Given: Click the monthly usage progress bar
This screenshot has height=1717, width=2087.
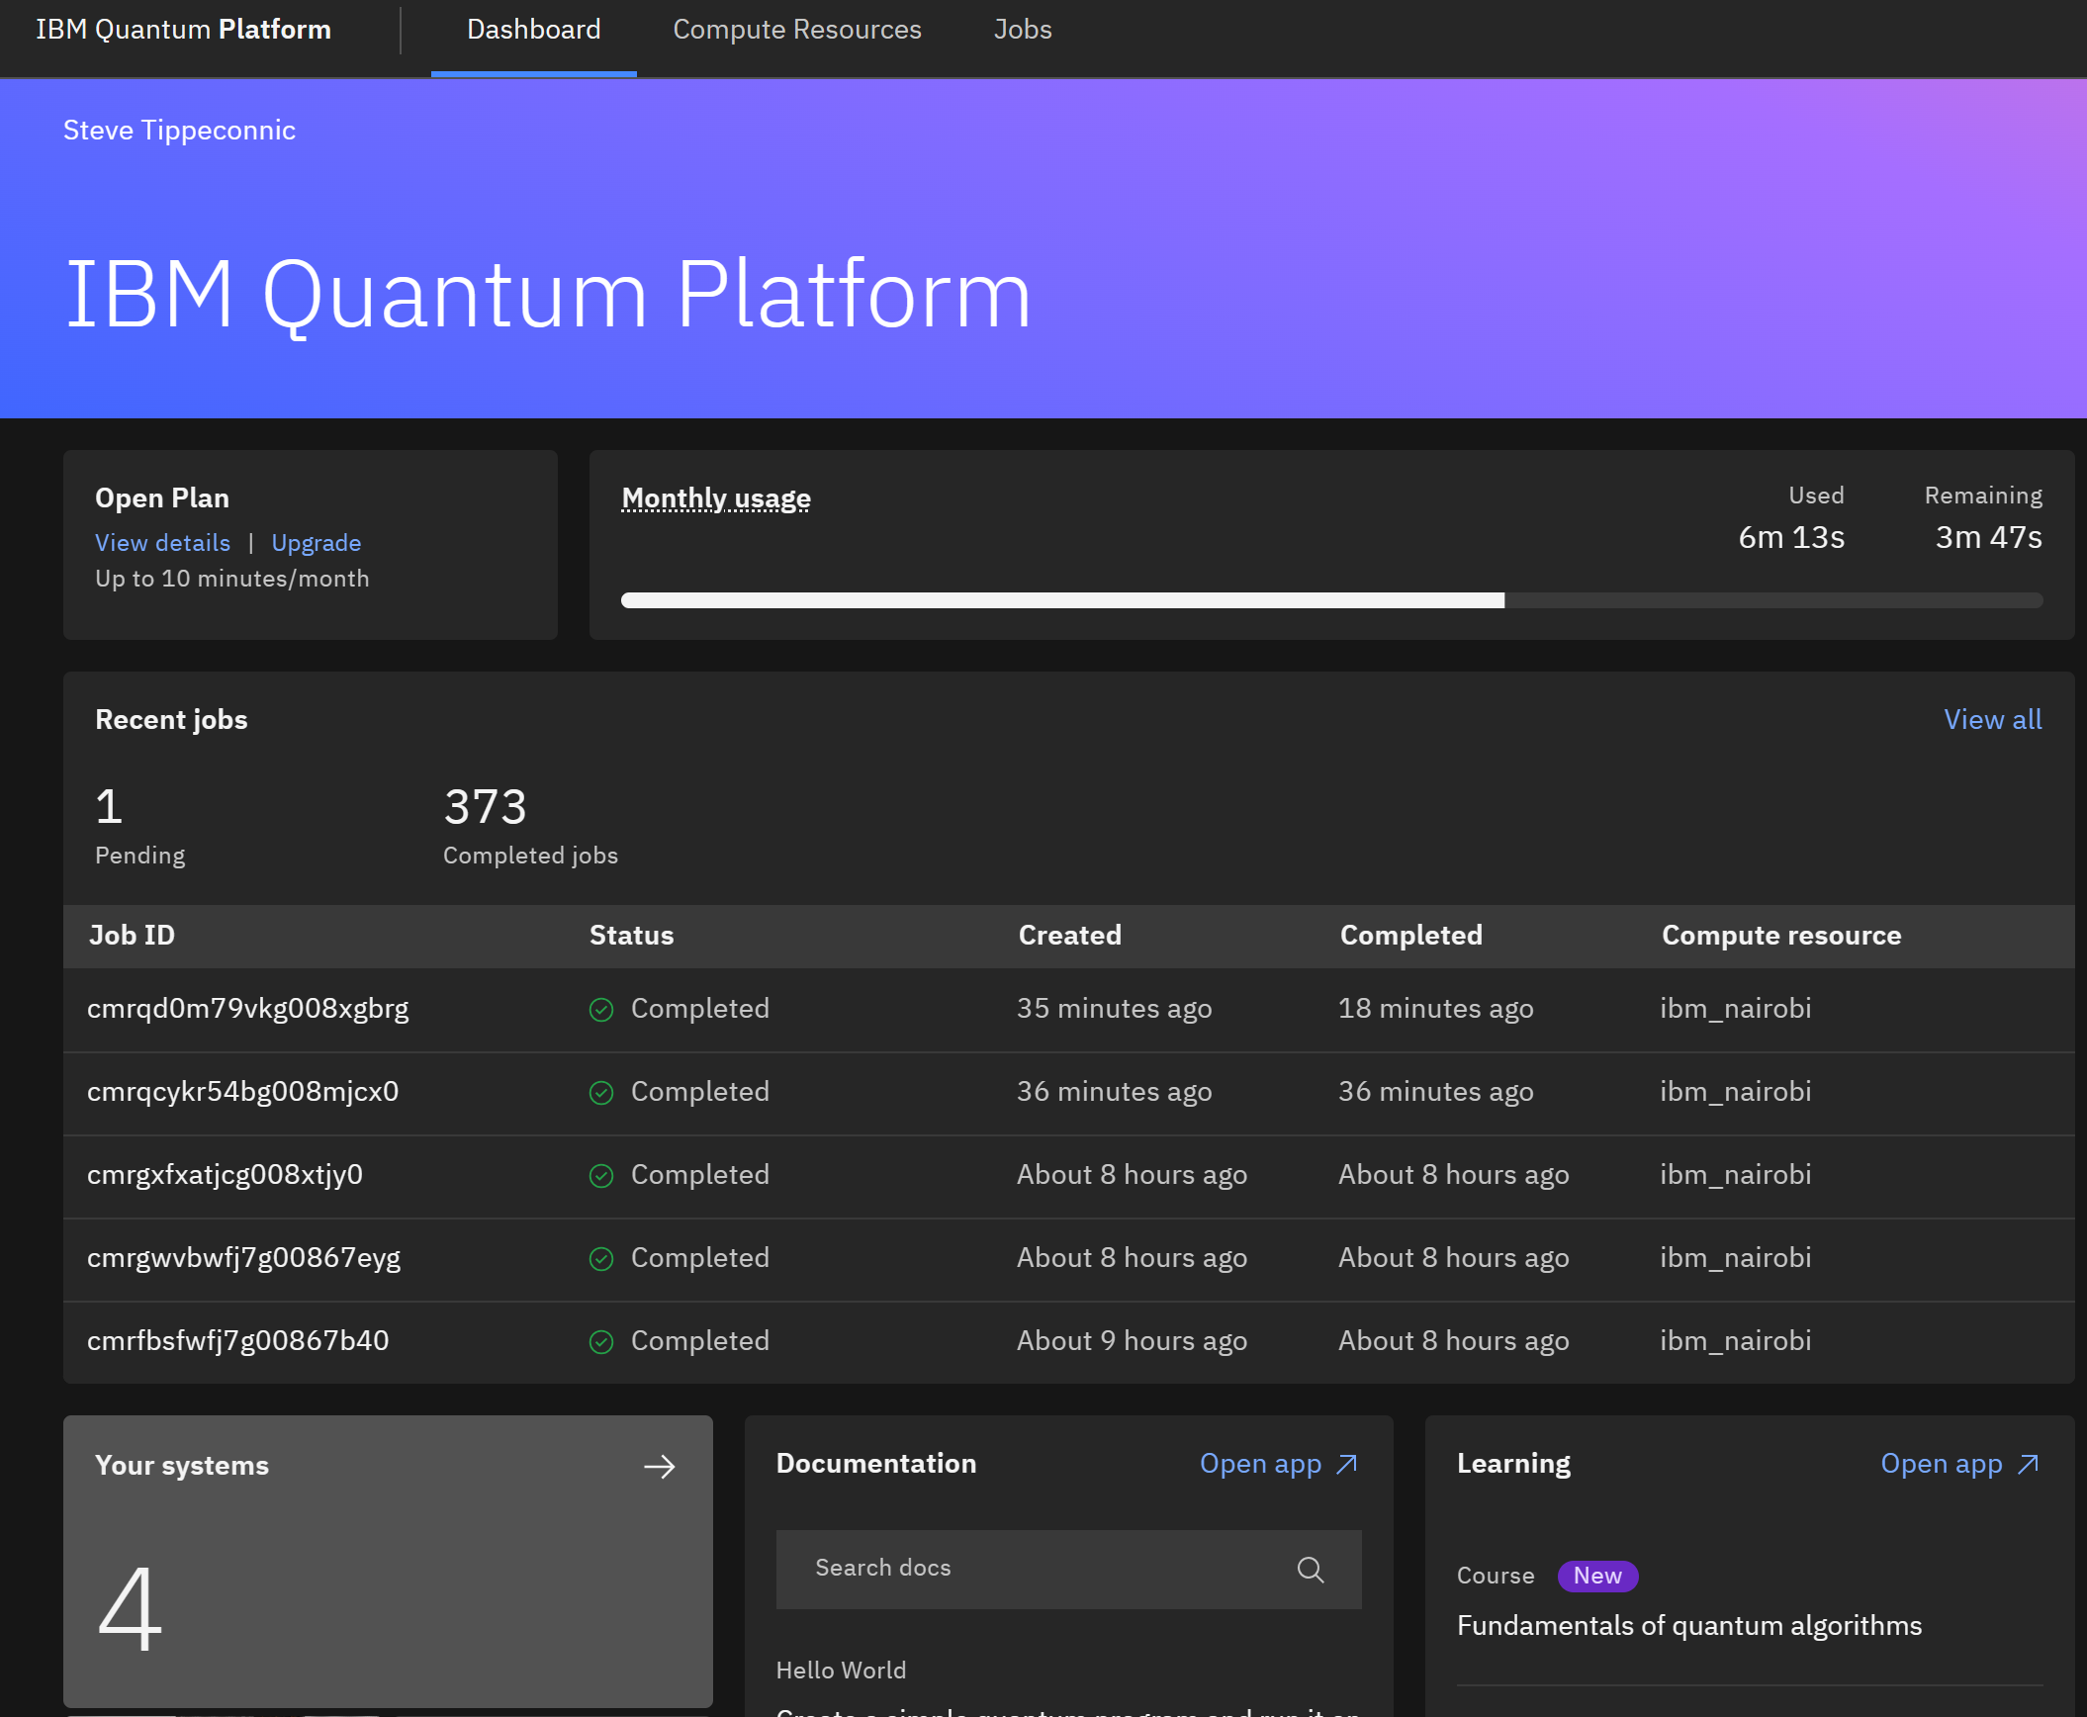Looking at the screenshot, I should tap(1331, 600).
